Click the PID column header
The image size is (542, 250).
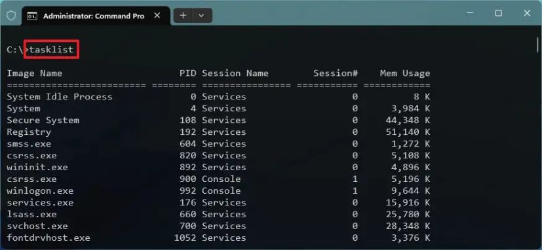tap(187, 73)
